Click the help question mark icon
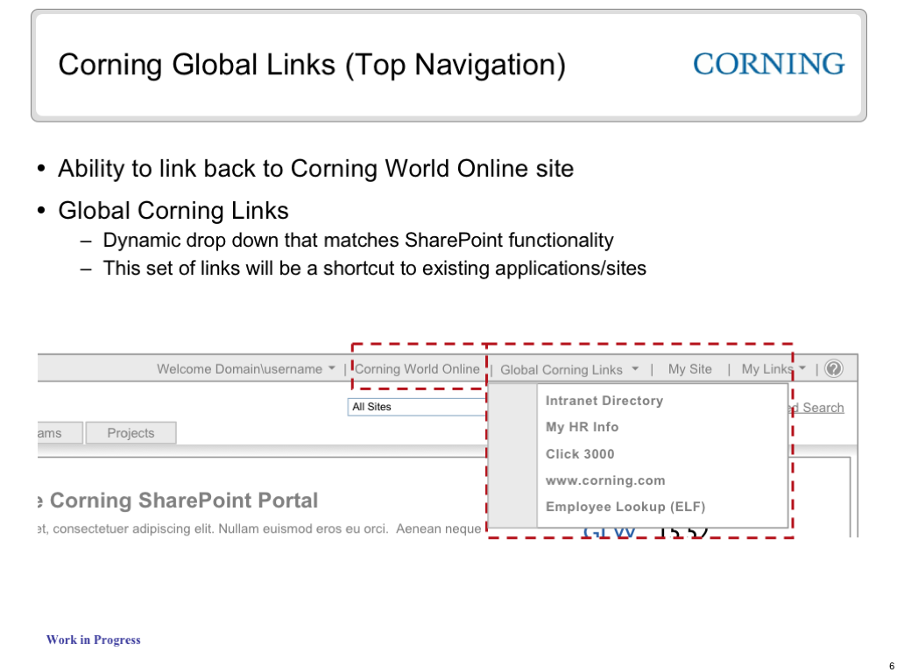Screen dimensions: 897x672 point(834,368)
